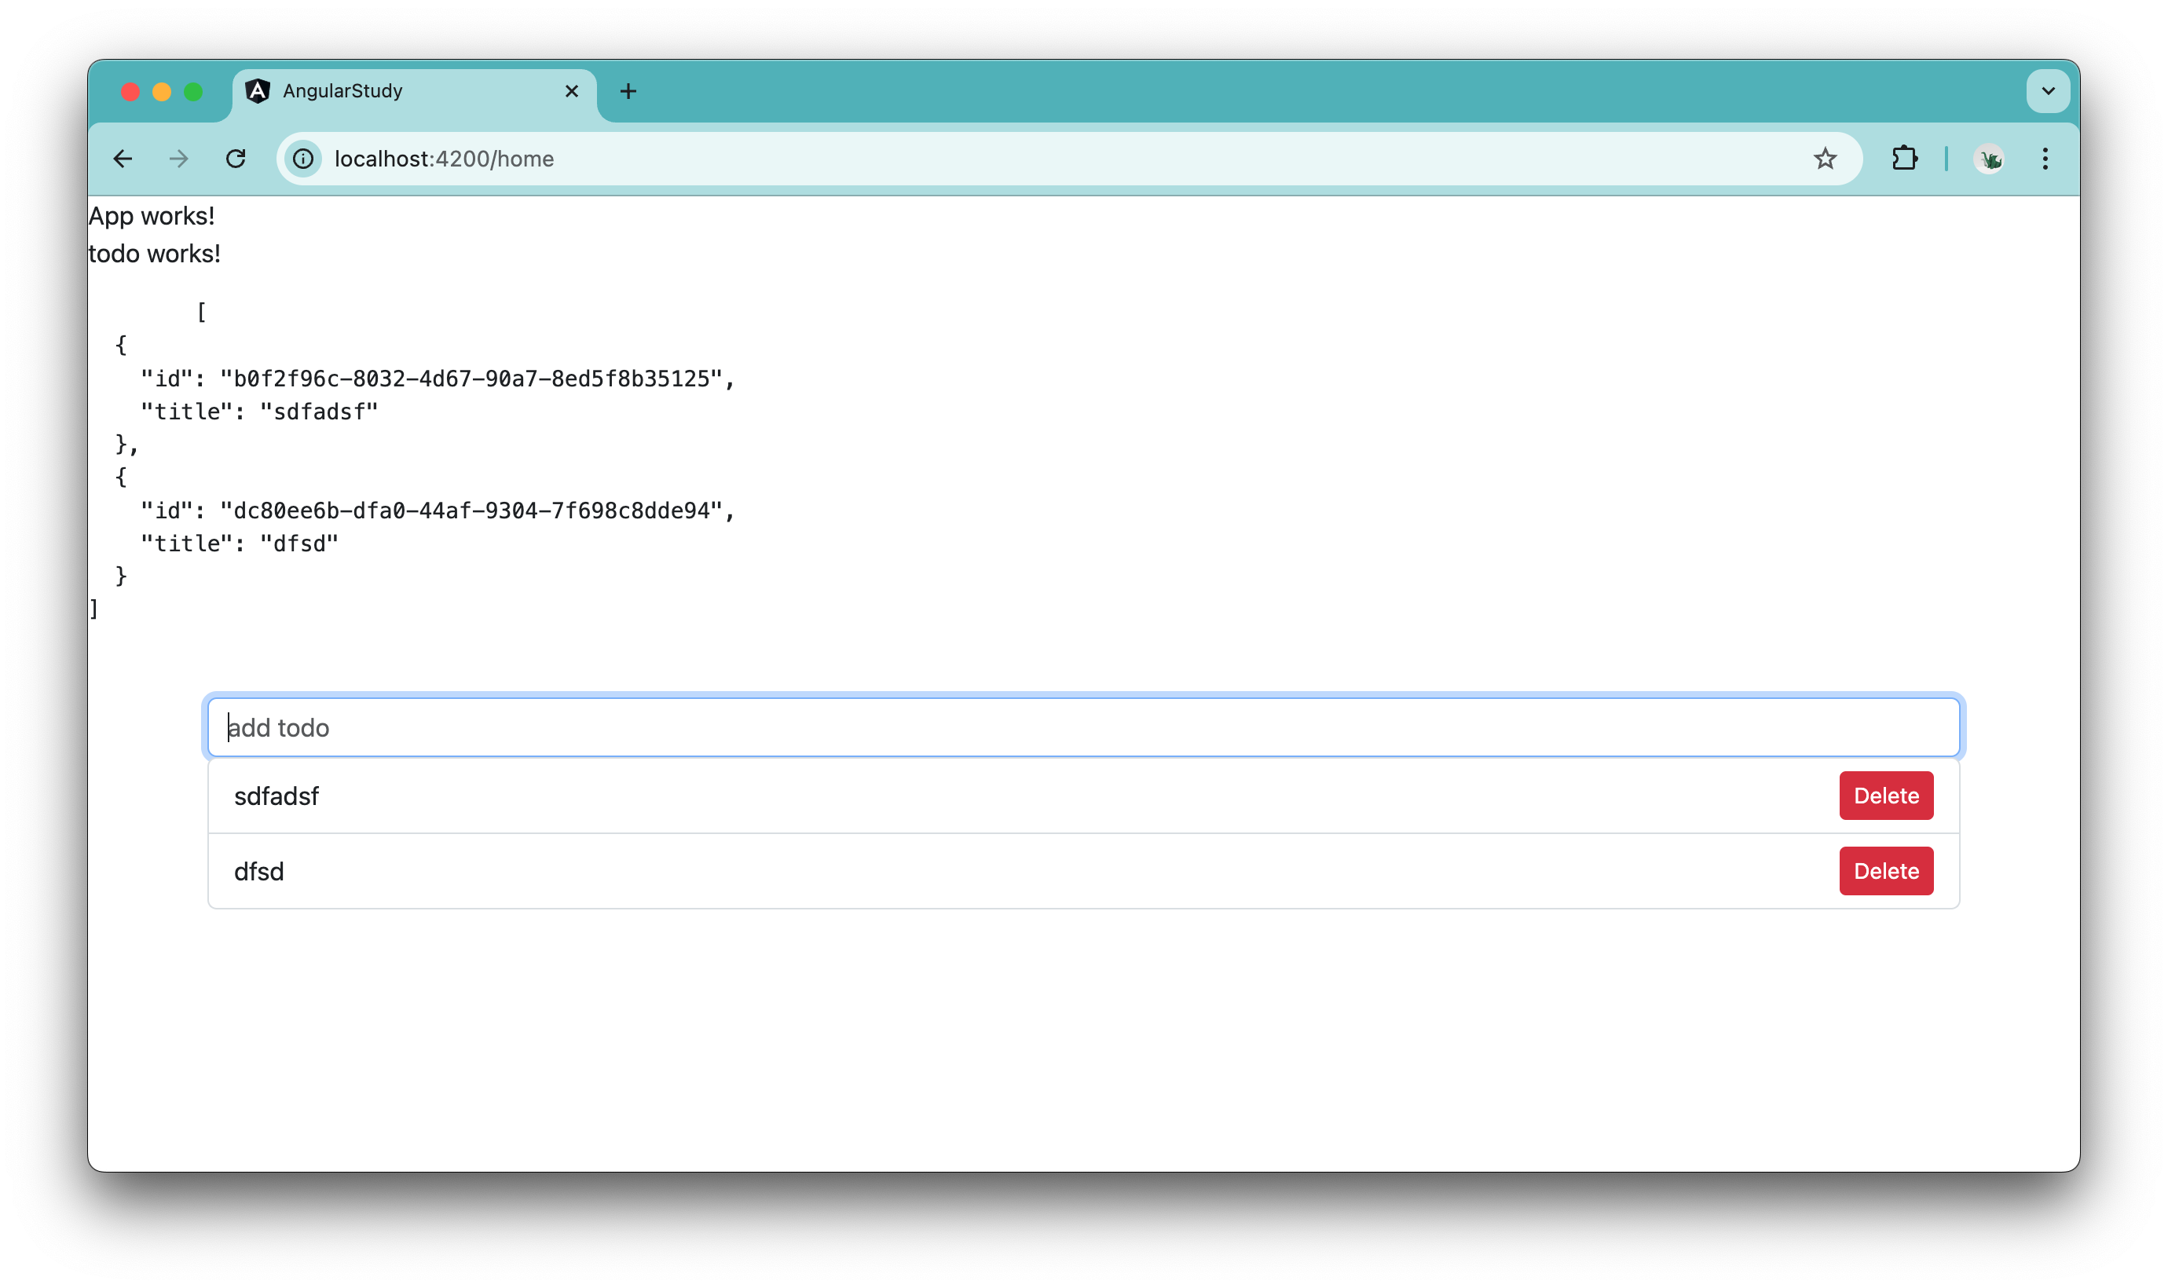Bookmark this page with the star

1826,158
